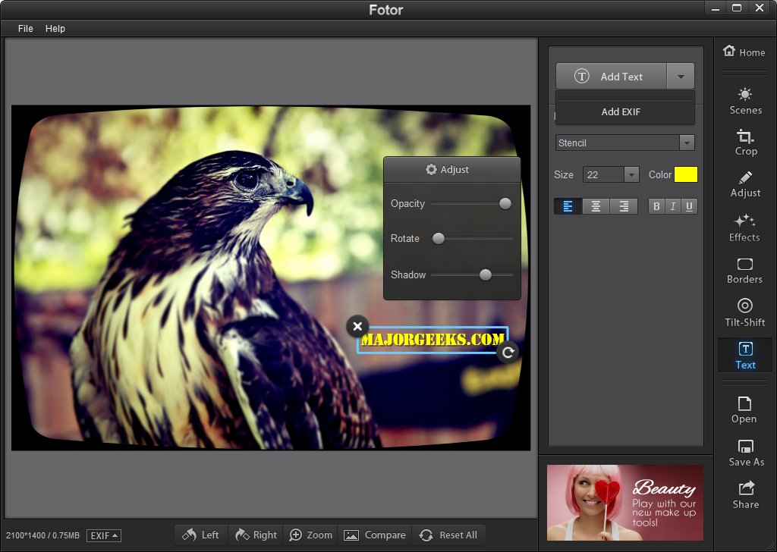Select Add EXIF menu entry
The image size is (777, 552).
pos(621,111)
